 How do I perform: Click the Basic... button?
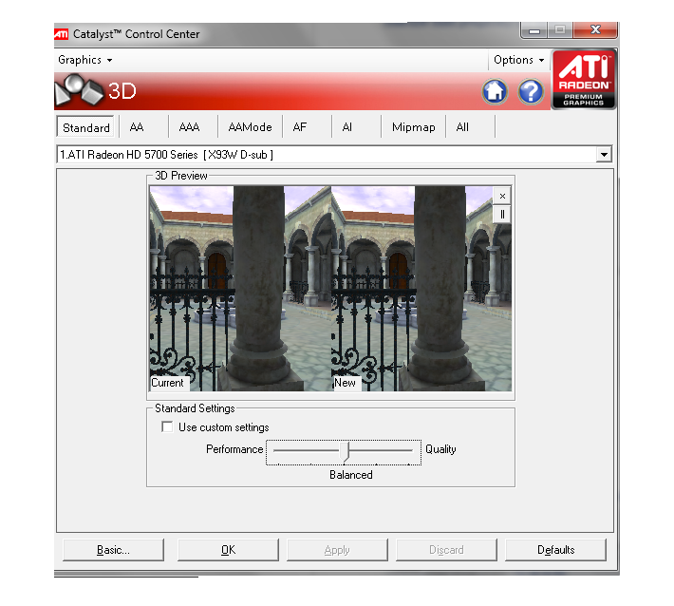[x=113, y=550]
